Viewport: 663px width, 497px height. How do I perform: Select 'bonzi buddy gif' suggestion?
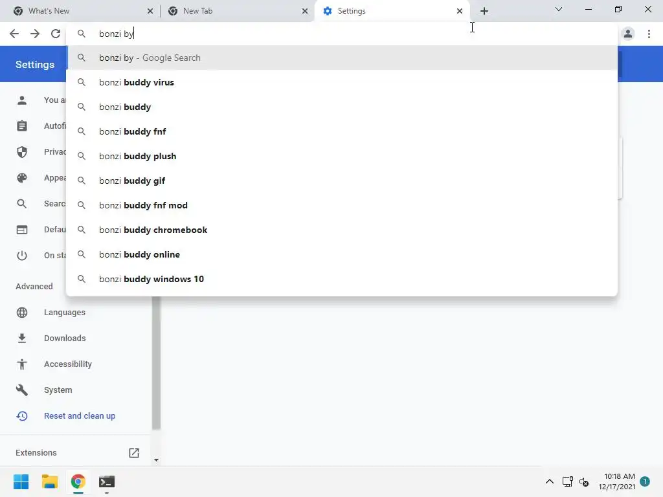tap(341, 181)
